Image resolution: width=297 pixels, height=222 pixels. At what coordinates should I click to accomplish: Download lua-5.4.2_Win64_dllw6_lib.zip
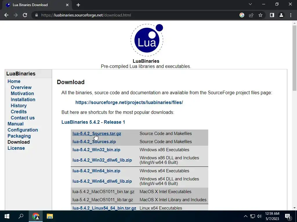click(102, 181)
